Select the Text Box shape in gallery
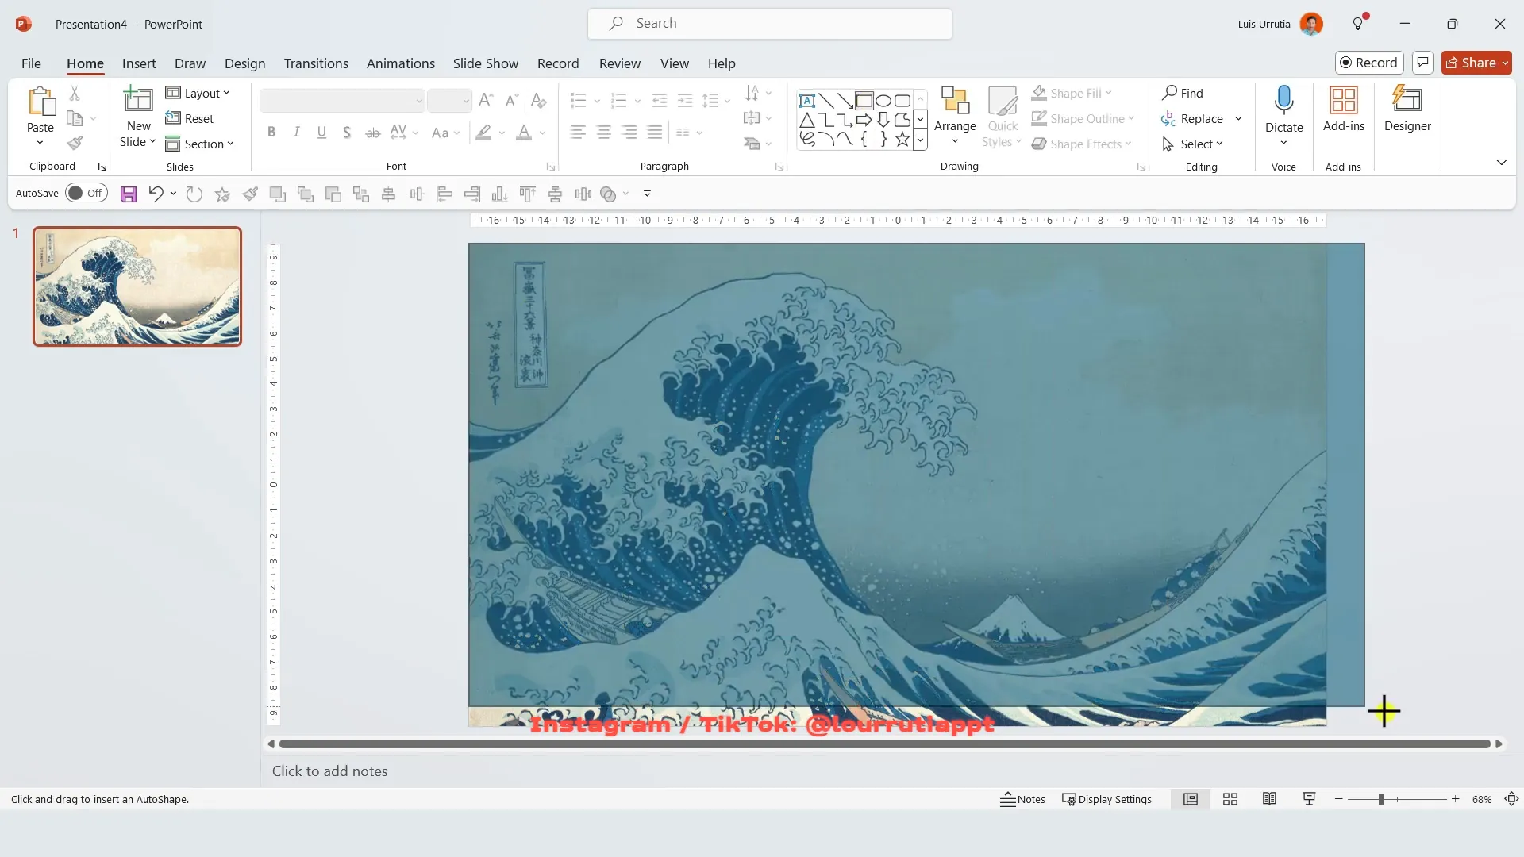Screen dimensions: 1524x857 [807, 101]
